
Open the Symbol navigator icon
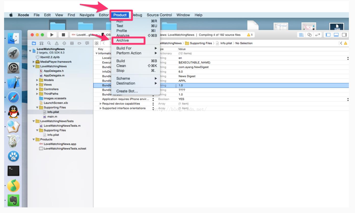tap(41, 43)
